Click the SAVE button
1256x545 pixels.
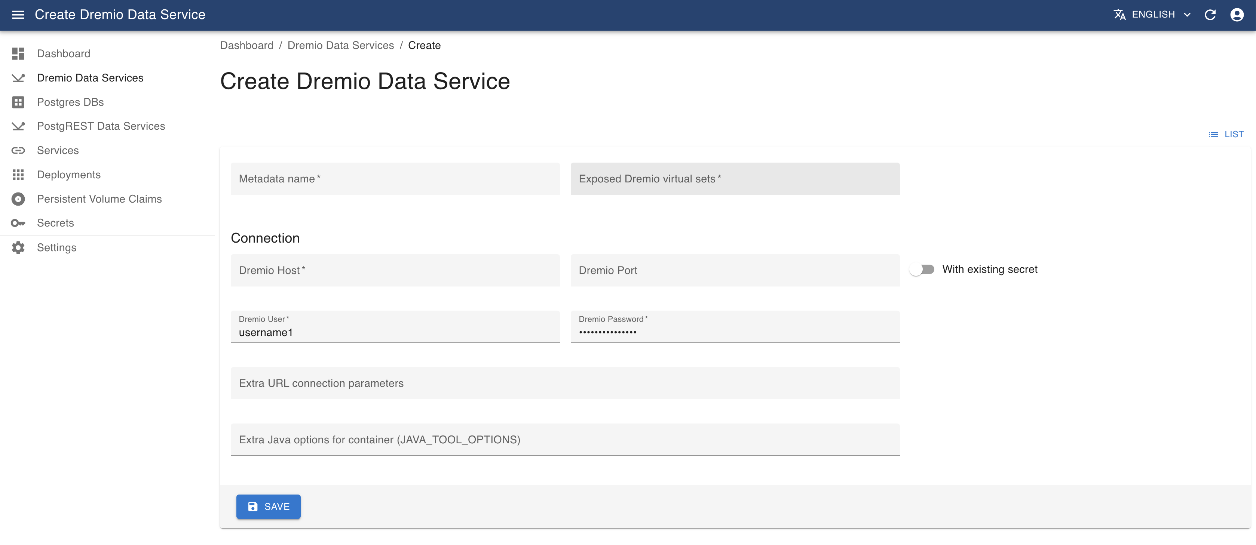click(x=268, y=506)
